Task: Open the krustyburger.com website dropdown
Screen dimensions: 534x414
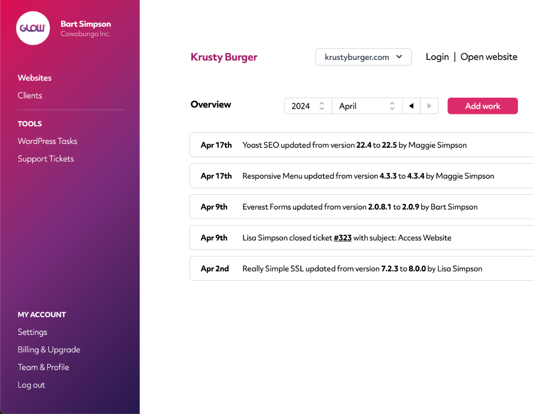Action: coord(363,57)
